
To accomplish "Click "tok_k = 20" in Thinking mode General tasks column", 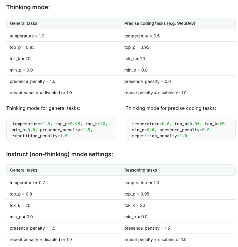I will tap(20, 59).
